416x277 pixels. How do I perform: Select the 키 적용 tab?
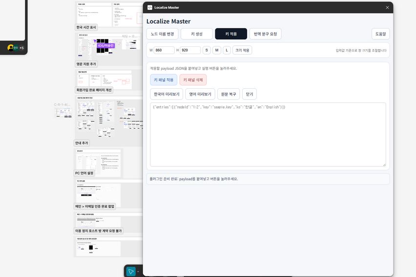[x=231, y=34]
